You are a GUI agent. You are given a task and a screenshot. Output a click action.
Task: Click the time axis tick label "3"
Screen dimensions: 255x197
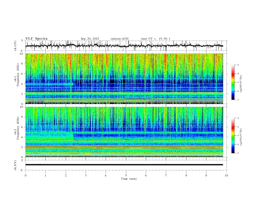point(86,175)
